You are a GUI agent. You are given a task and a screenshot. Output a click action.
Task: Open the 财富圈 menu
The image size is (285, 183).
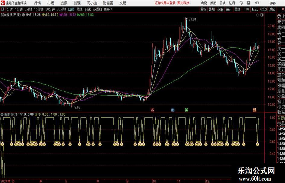point(108,3)
